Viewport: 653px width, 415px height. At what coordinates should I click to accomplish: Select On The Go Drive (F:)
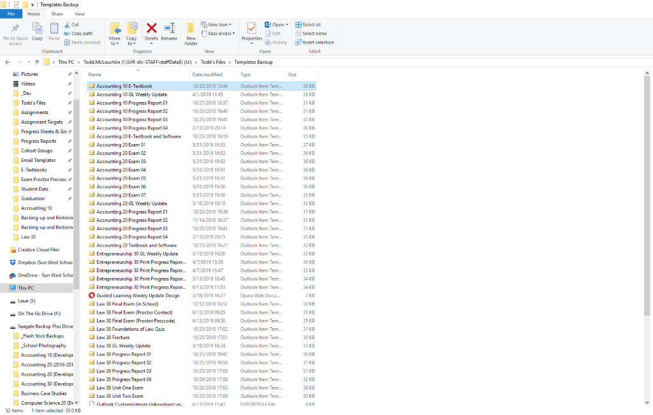click(36, 314)
